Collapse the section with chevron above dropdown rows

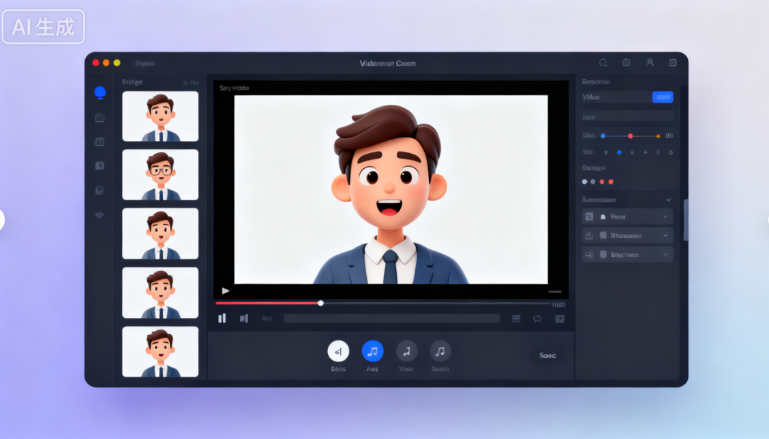pyautogui.click(x=668, y=200)
